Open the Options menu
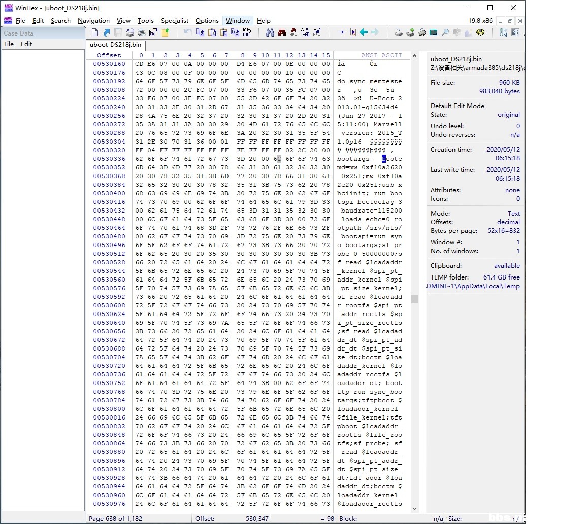Image resolution: width=585 pixels, height=524 pixels. (207, 21)
